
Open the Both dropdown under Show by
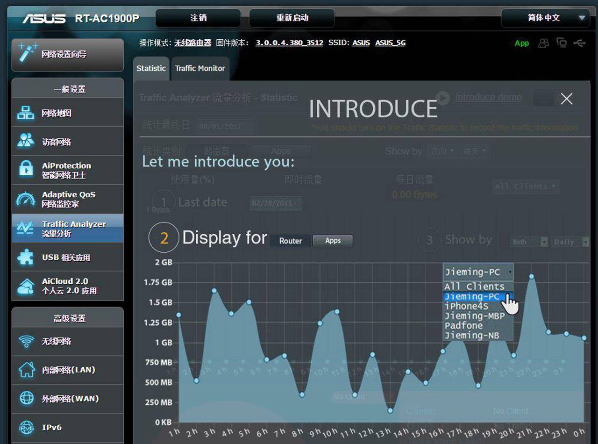coord(530,242)
